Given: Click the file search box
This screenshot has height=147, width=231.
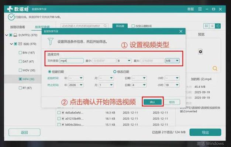Looking at the screenshot, I should (x=84, y=26).
